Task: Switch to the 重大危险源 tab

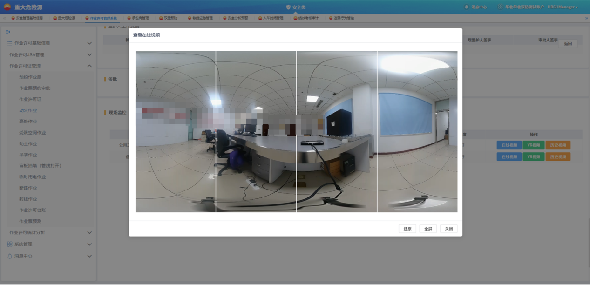Action: 64,18
